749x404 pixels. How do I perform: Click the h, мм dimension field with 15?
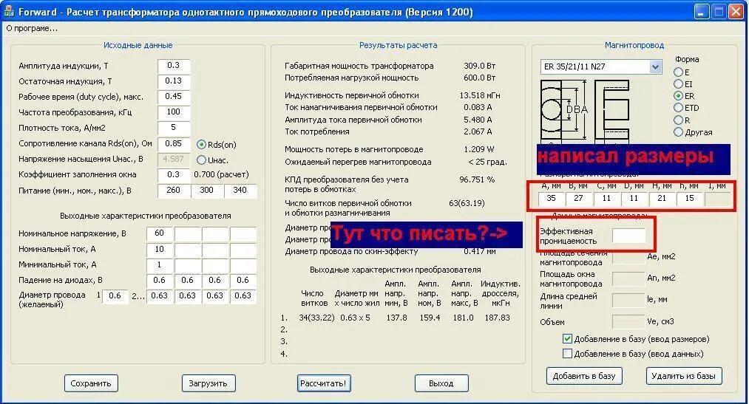[689, 199]
